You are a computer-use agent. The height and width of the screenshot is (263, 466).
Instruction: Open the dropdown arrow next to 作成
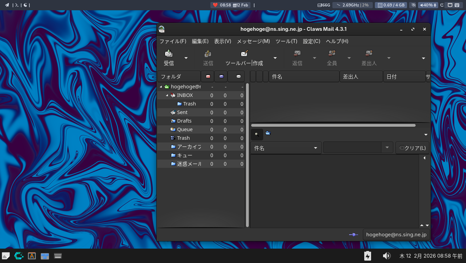[x=275, y=58]
